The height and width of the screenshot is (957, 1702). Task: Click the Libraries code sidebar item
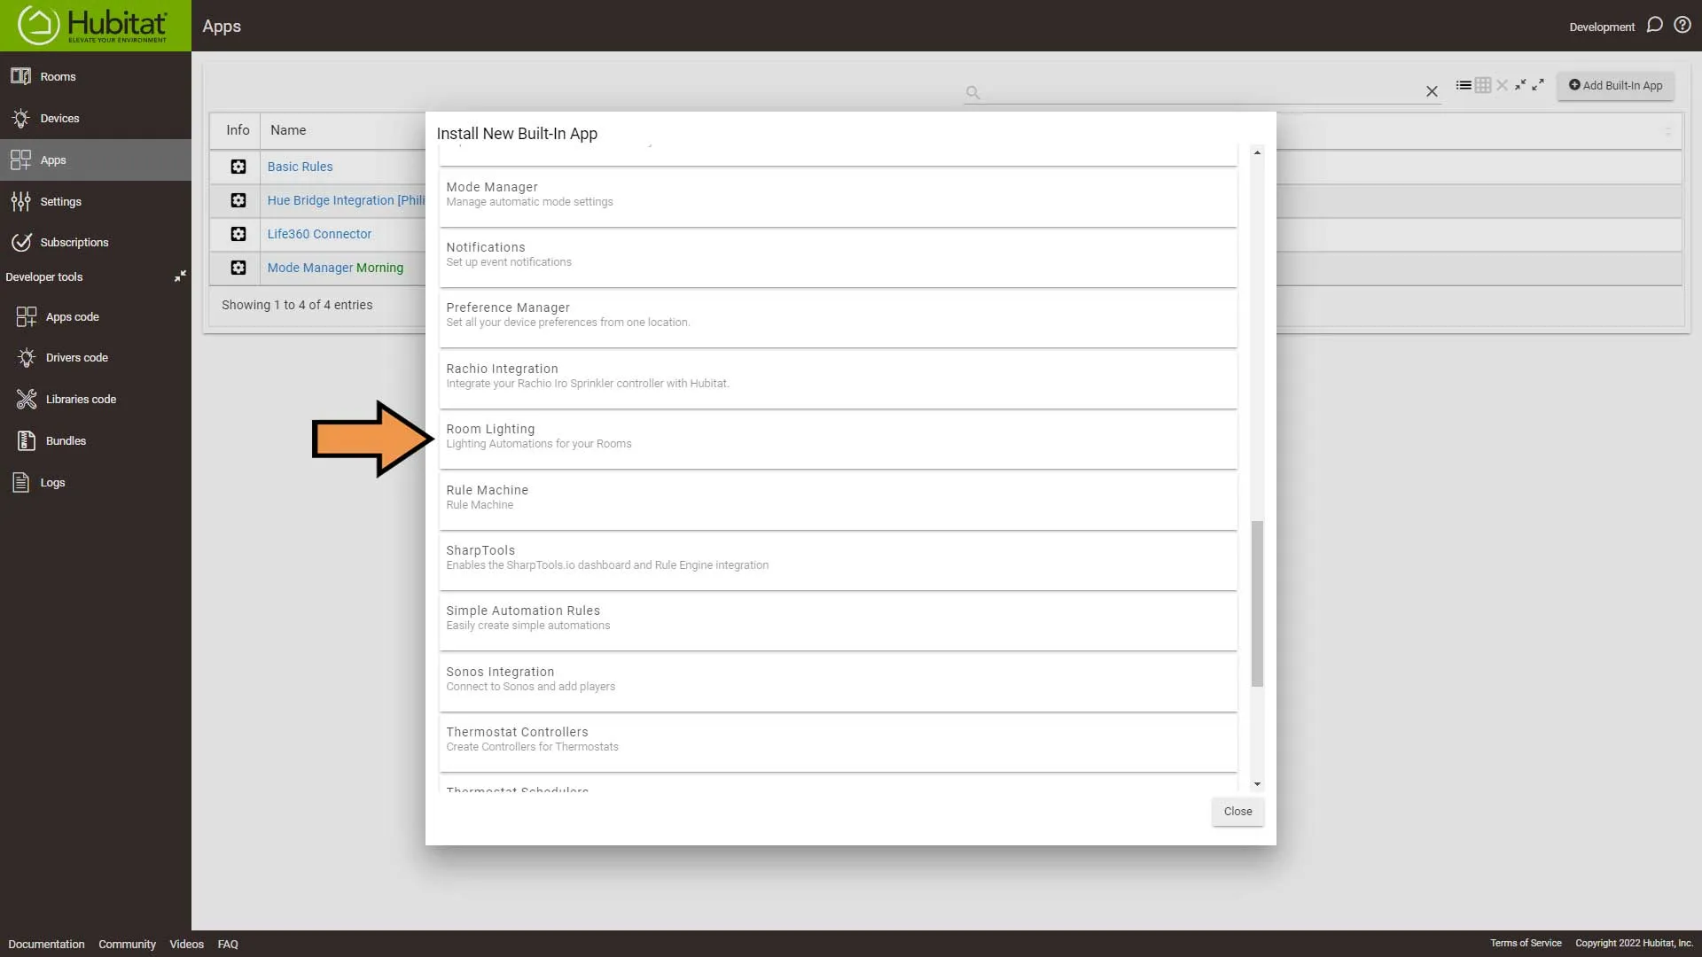tap(81, 399)
